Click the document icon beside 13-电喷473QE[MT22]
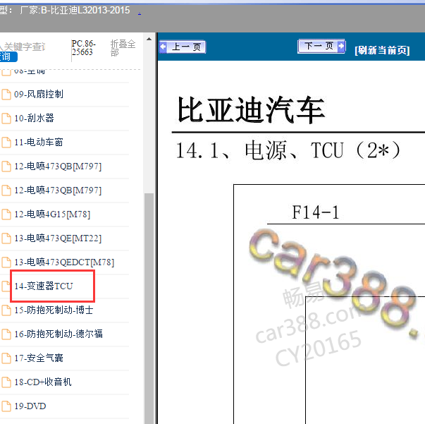The height and width of the screenshot is (424, 425). 6,238
